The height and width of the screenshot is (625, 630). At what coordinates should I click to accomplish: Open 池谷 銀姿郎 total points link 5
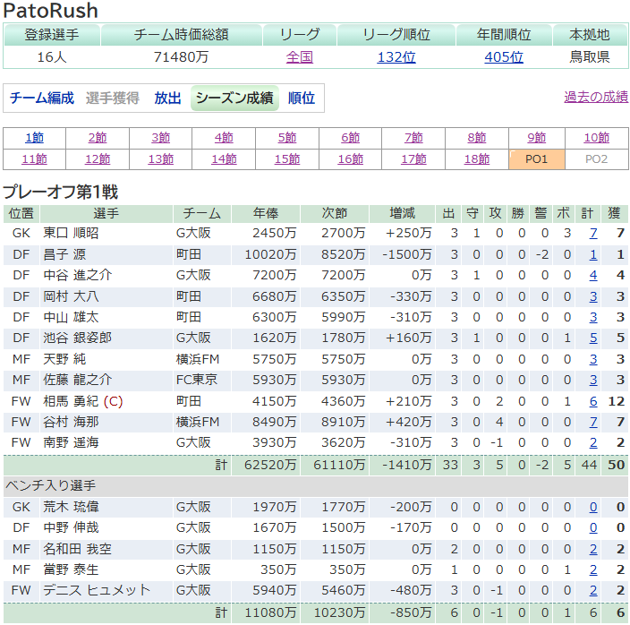click(x=593, y=338)
